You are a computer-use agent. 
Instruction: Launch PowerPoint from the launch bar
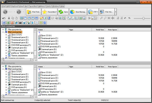pyautogui.click(x=12, y=23)
